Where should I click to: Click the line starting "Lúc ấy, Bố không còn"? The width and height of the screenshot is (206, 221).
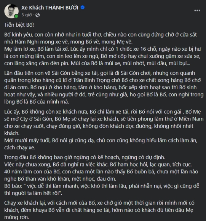point(102,112)
